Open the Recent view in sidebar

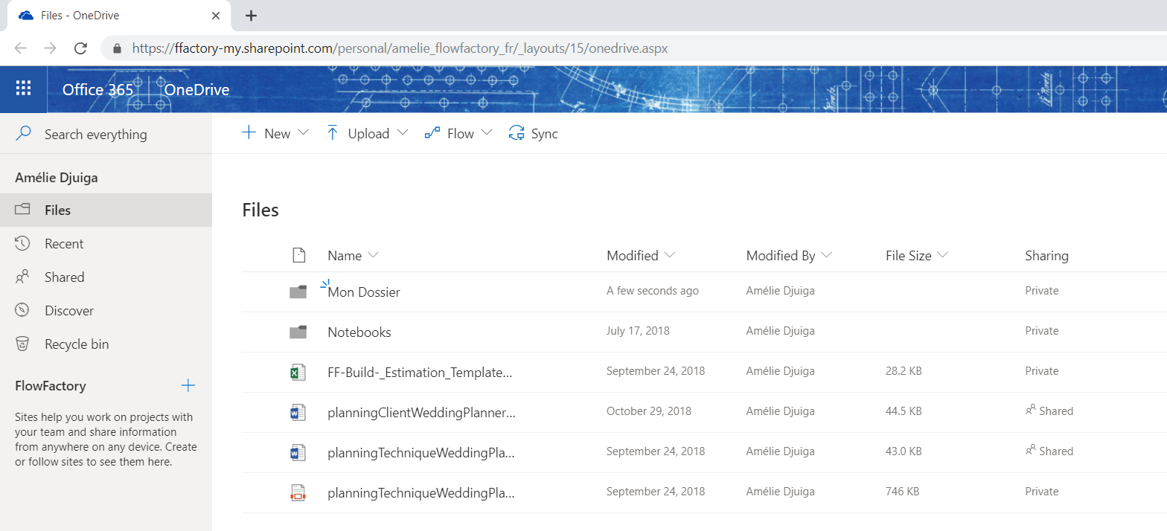click(64, 244)
